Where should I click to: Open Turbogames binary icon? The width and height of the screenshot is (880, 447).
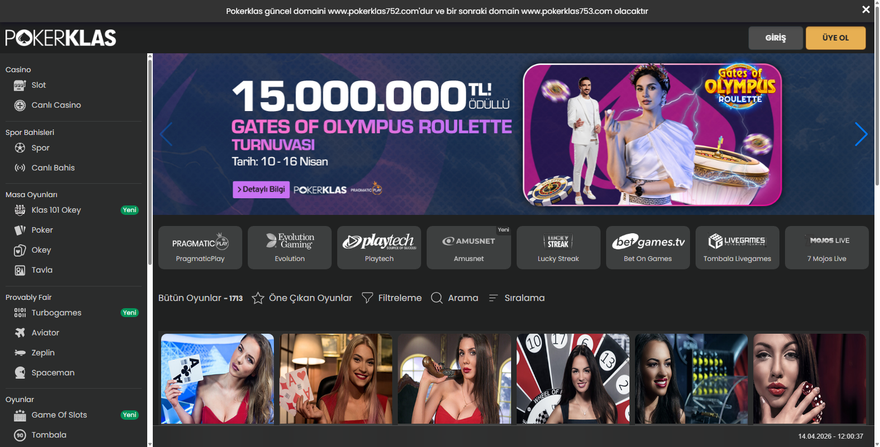20,313
